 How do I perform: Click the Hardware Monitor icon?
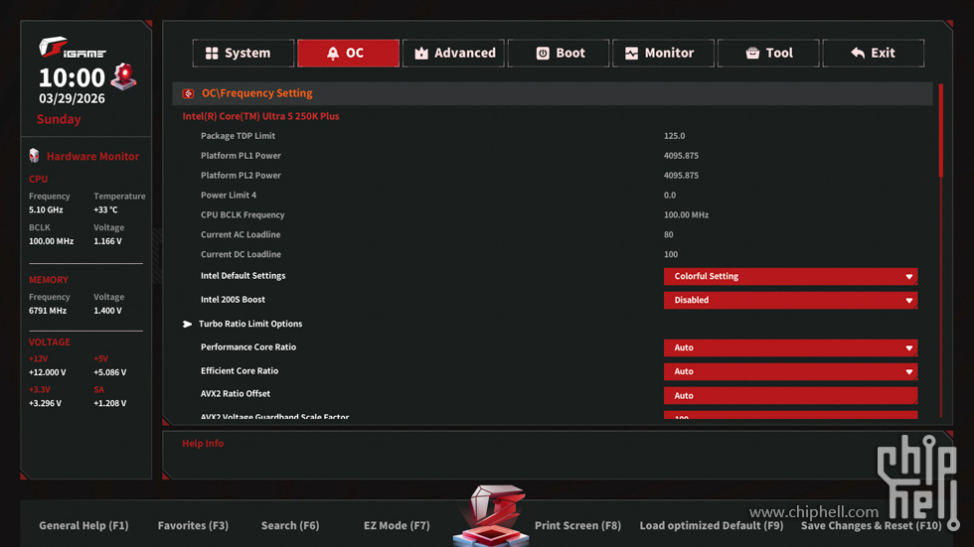pos(34,156)
